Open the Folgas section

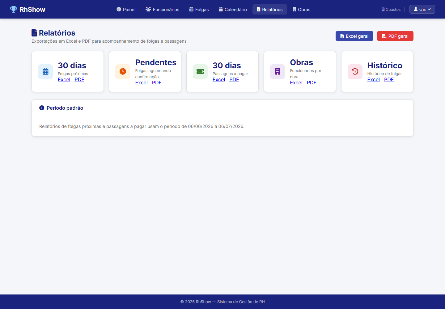[199, 10]
